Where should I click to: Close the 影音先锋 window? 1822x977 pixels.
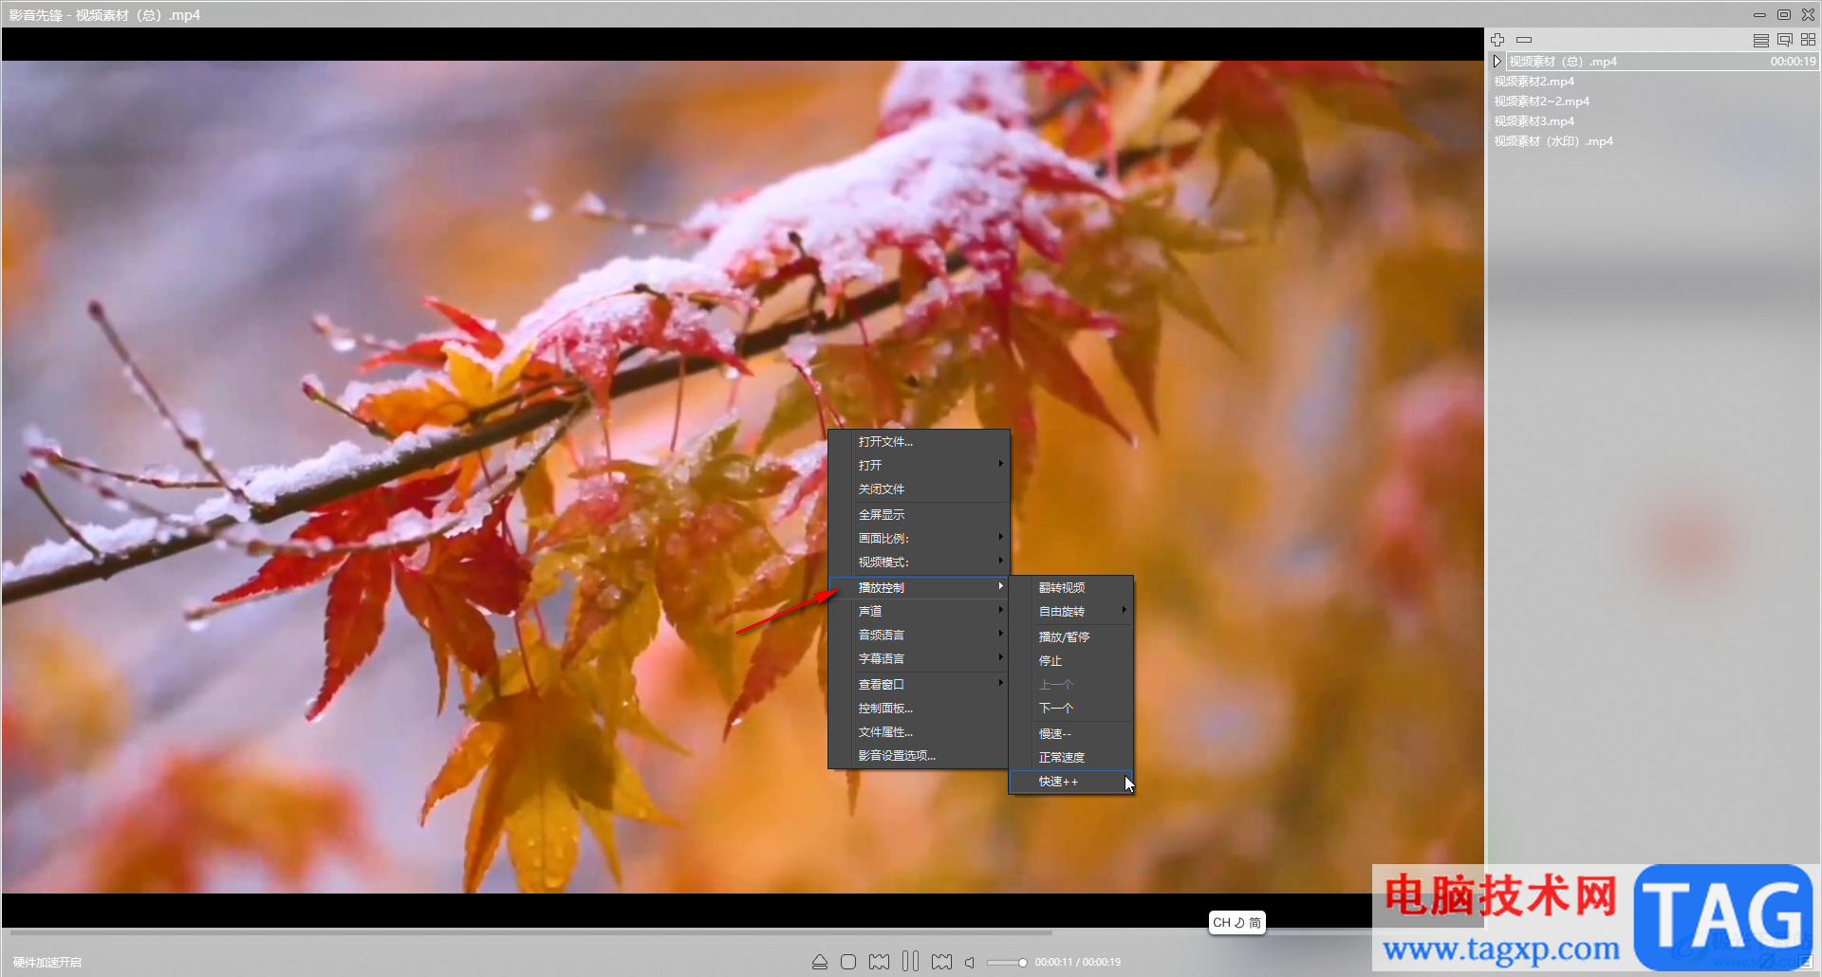[x=1809, y=15]
